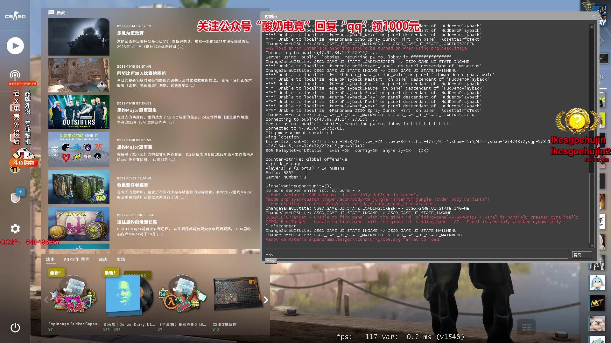This screenshot has width=611, height=343.
Task: Maximize the console window
Action: [593, 16]
